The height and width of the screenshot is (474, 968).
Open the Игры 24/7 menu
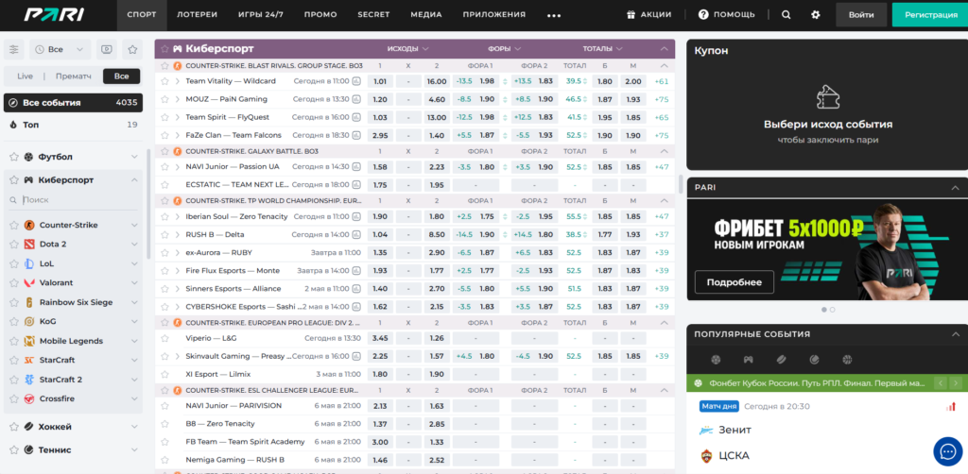pyautogui.click(x=263, y=15)
